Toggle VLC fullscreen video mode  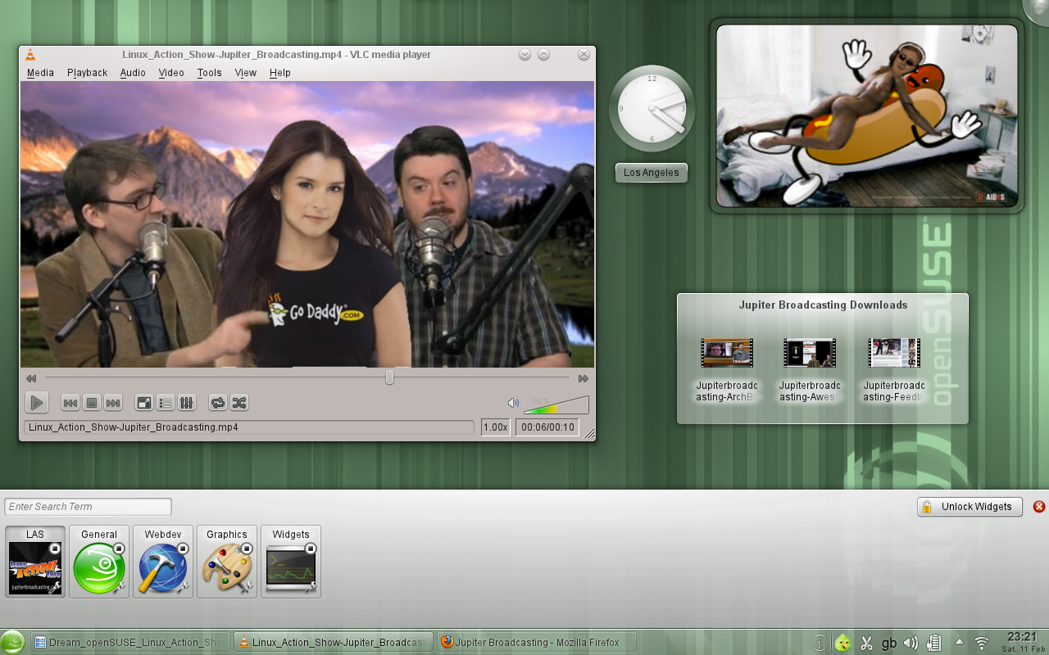click(144, 403)
